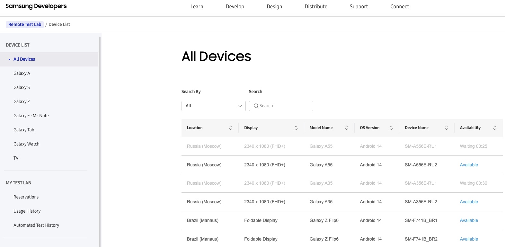Open Galaxy Watch device list

tap(26, 144)
